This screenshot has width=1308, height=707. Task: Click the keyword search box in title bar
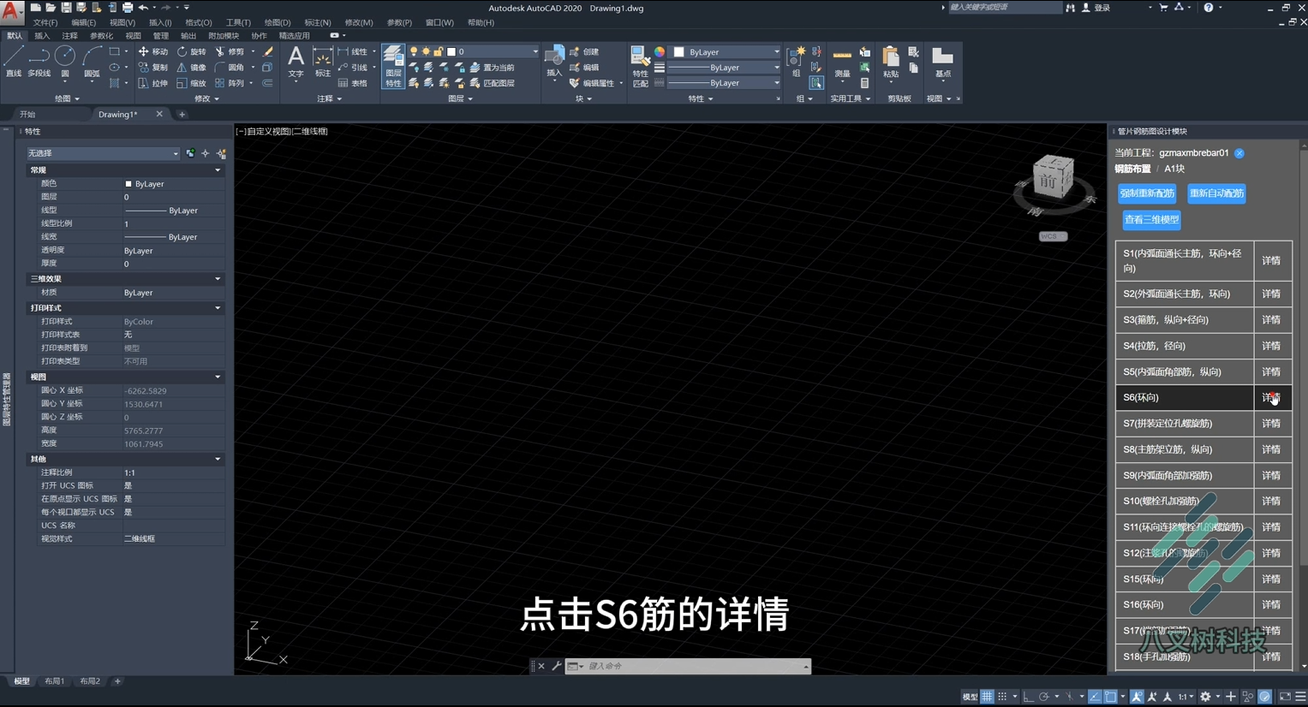point(1004,8)
